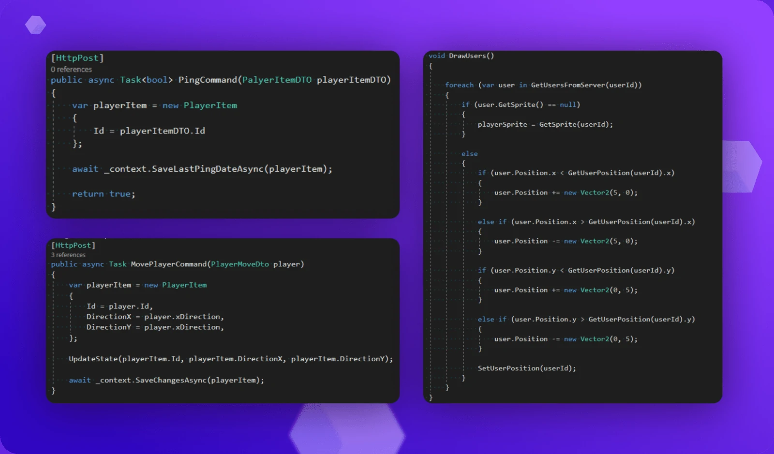
Task: Click the PlayerMoveDto parameter type
Action: [x=239, y=264]
